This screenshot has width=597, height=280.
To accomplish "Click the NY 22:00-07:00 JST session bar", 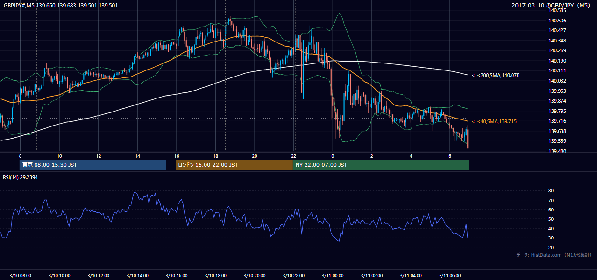I will [x=380, y=165].
